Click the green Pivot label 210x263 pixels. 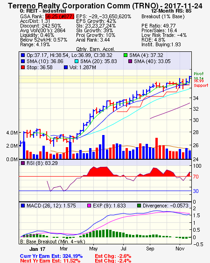click(199, 74)
